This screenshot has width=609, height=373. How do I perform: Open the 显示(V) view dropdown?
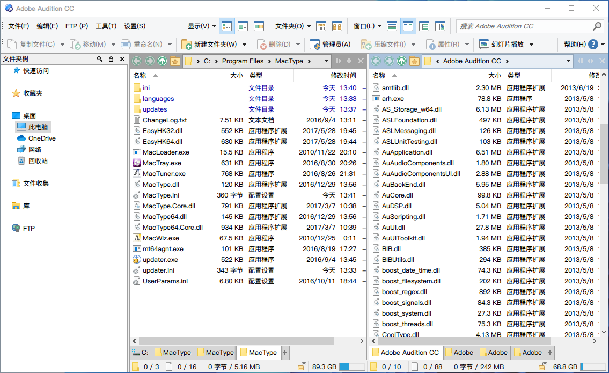(x=202, y=26)
